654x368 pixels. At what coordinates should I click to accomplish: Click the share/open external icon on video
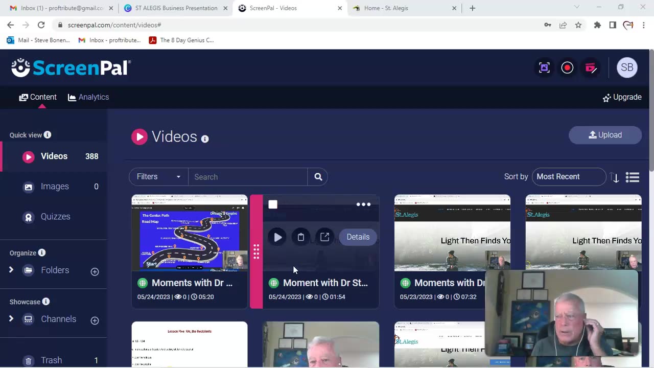[324, 237]
